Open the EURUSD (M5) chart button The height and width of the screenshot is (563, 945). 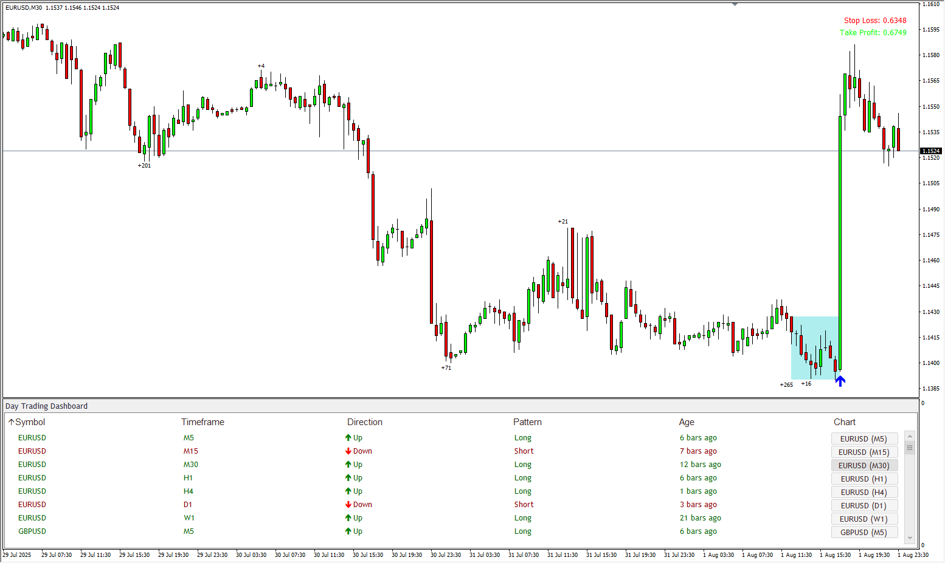tap(864, 438)
